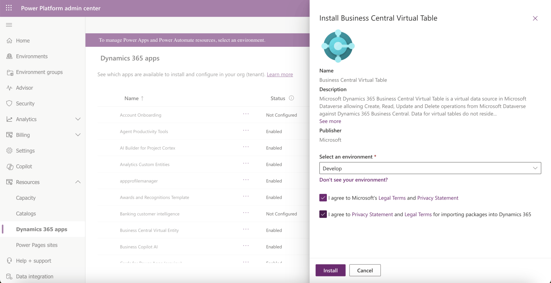Click the Home icon in sidebar
Image resolution: width=551 pixels, height=283 pixels.
[10, 40]
